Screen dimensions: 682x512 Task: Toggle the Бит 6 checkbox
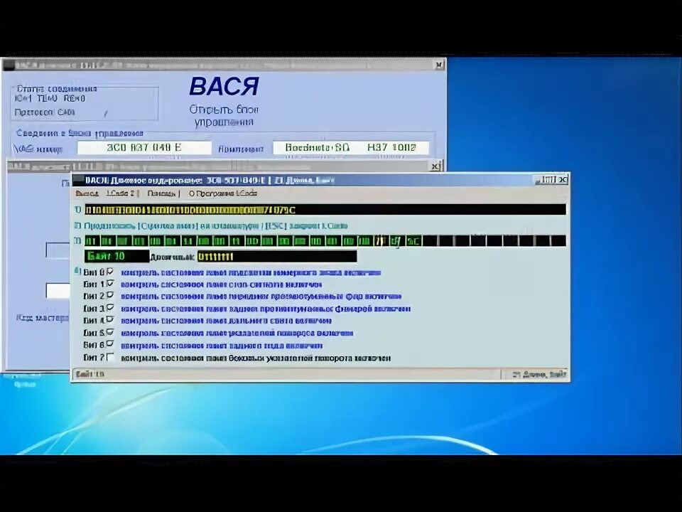click(110, 344)
